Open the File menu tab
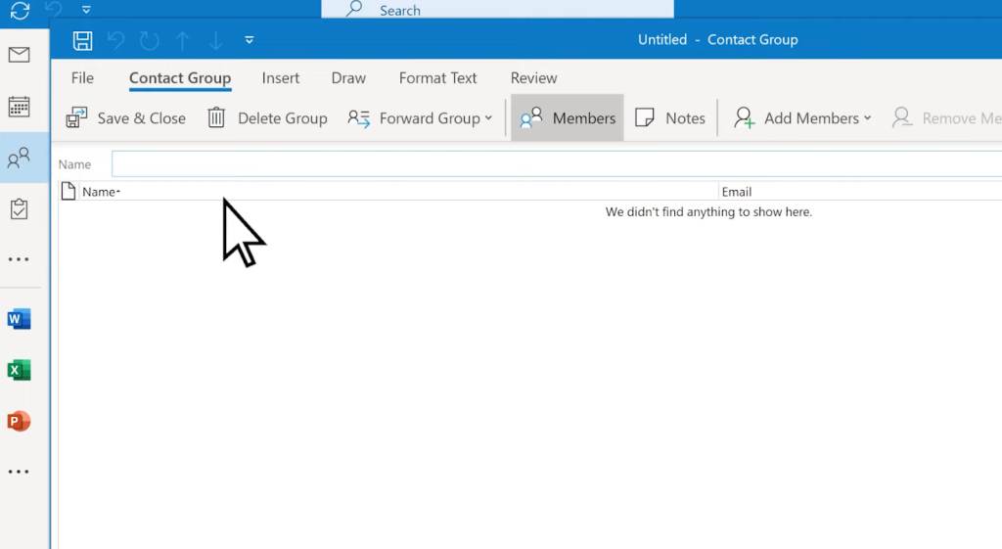 [x=82, y=78]
